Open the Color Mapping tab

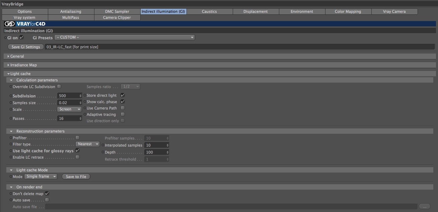(x=348, y=11)
